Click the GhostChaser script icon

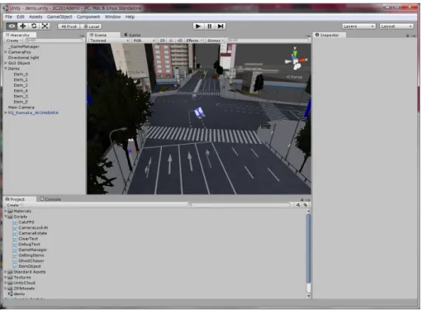tap(15, 260)
